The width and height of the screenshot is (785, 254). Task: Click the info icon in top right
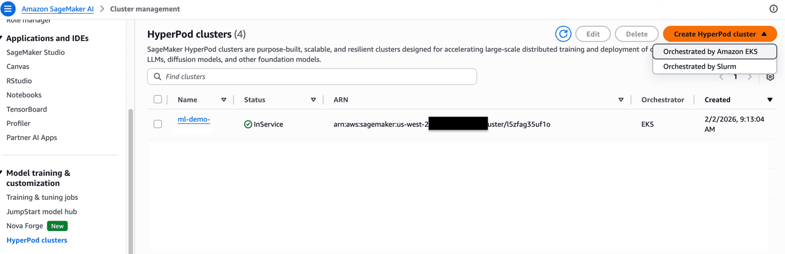(x=773, y=9)
